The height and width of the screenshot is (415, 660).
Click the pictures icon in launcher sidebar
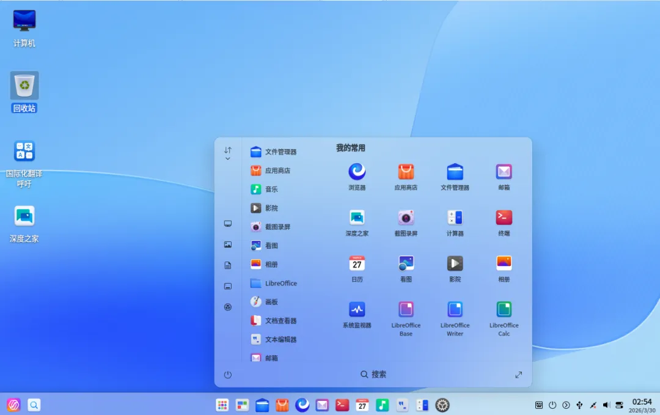click(228, 244)
